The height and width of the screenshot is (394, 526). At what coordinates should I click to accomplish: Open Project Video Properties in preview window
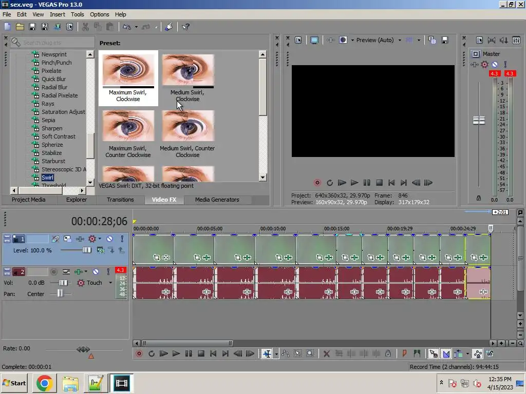298,40
